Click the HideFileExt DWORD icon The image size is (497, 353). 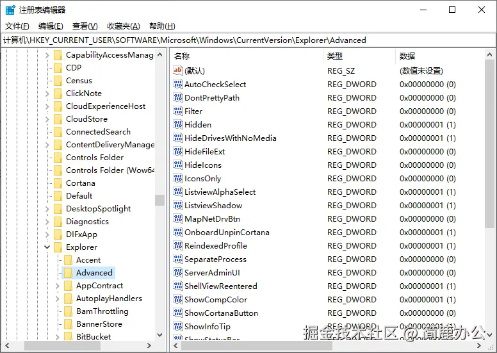click(x=178, y=151)
